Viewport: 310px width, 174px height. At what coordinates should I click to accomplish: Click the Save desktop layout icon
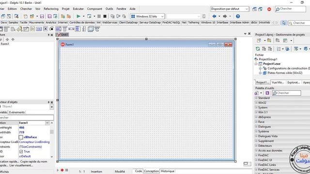point(254,9)
